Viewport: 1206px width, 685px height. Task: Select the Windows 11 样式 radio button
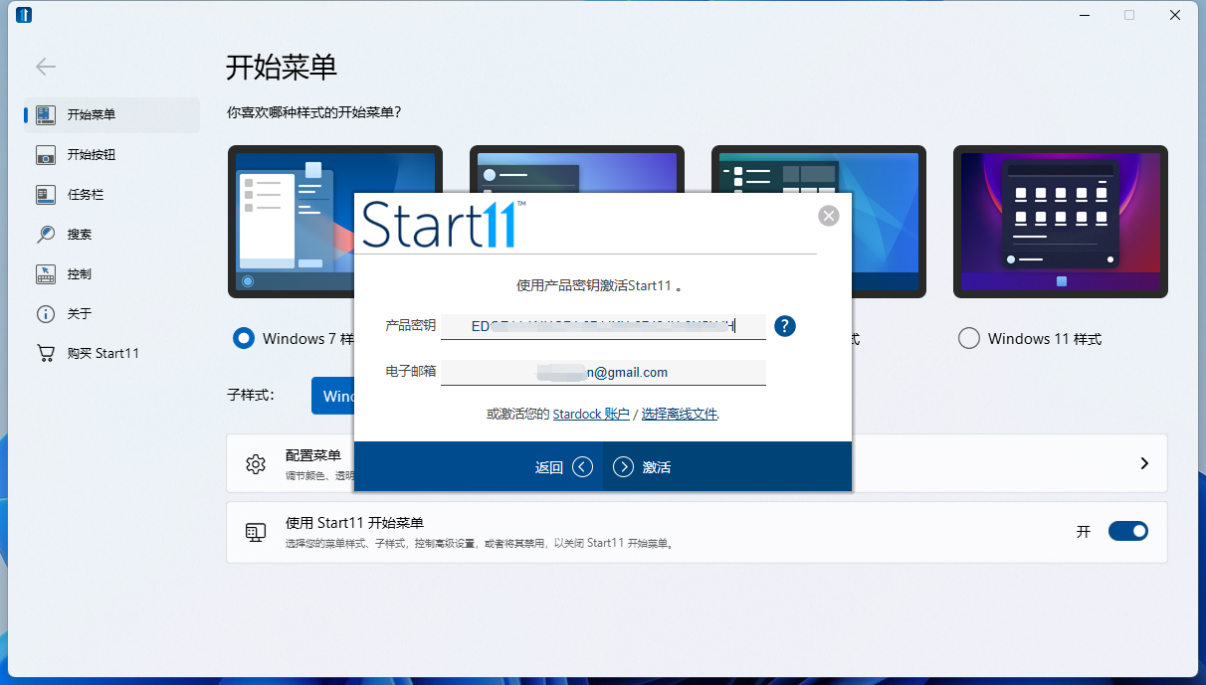tap(968, 338)
